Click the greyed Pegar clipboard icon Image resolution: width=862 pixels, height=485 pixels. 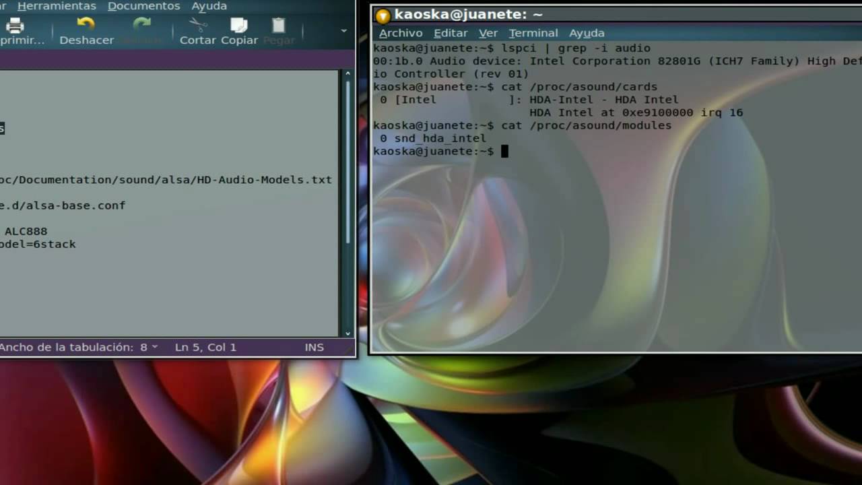click(279, 25)
